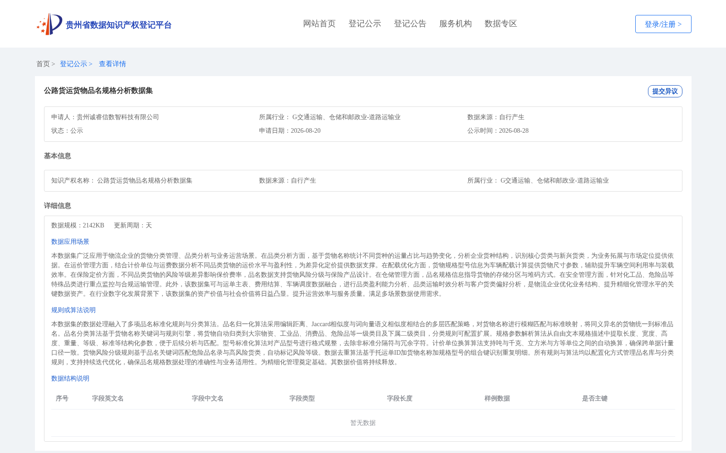Click the 数据应用场景 subheading
This screenshot has width=726, height=453.
[70, 241]
